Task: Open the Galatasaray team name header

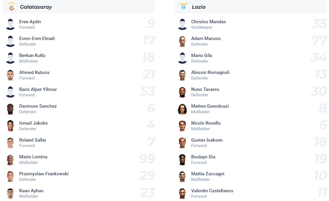Action: [36, 7]
